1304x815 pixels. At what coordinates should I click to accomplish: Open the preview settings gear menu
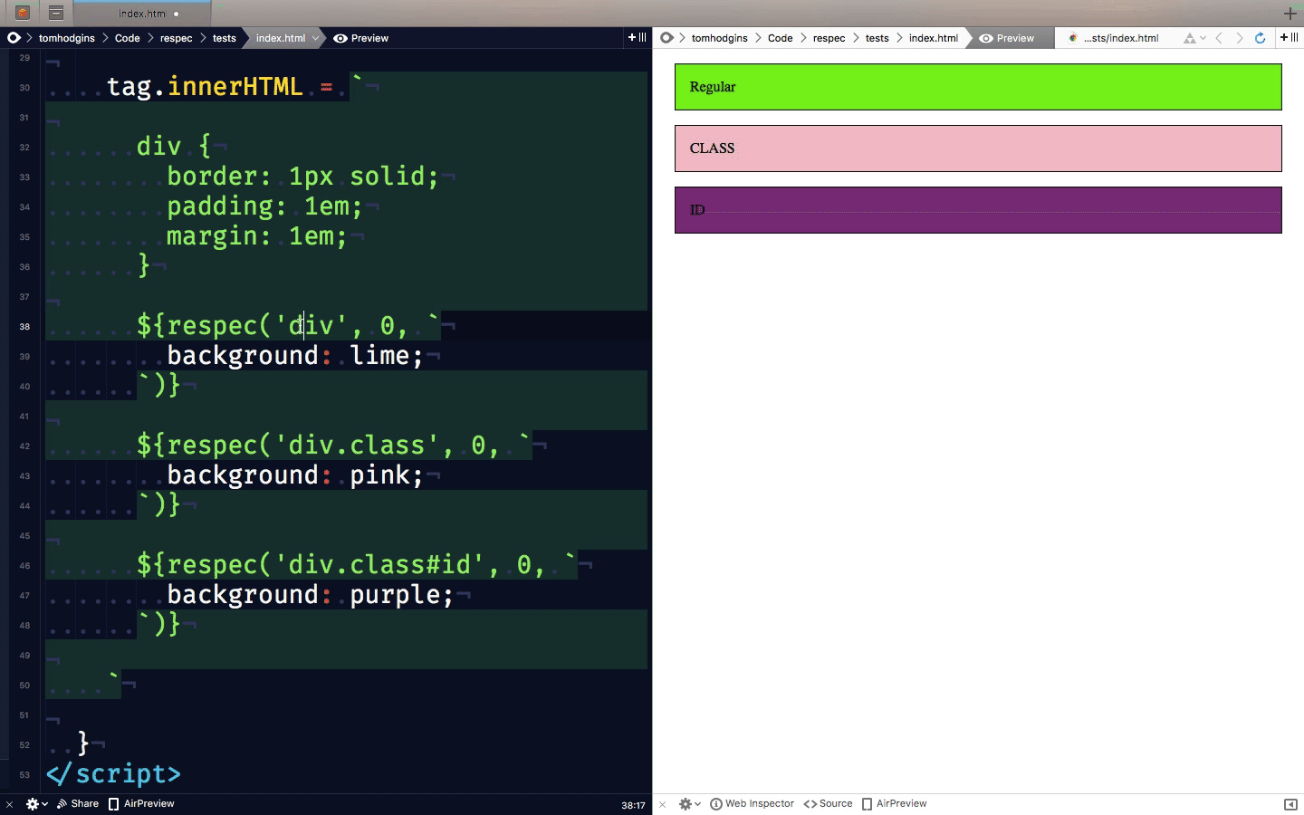pyautogui.click(x=690, y=804)
